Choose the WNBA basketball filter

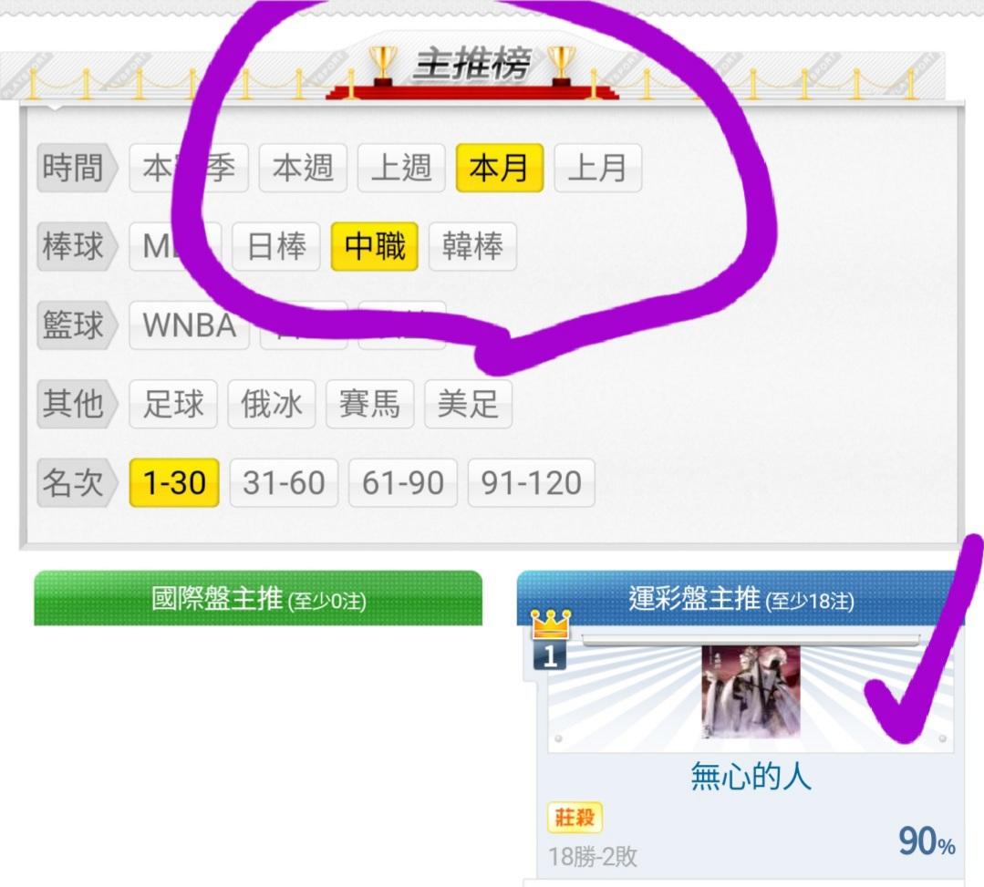pyautogui.click(x=190, y=325)
